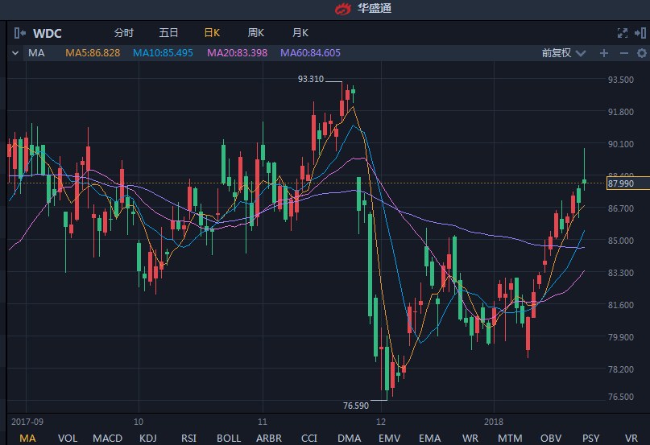Select the VOL indicator
Image resolution: width=650 pixels, height=445 pixels.
67,438
